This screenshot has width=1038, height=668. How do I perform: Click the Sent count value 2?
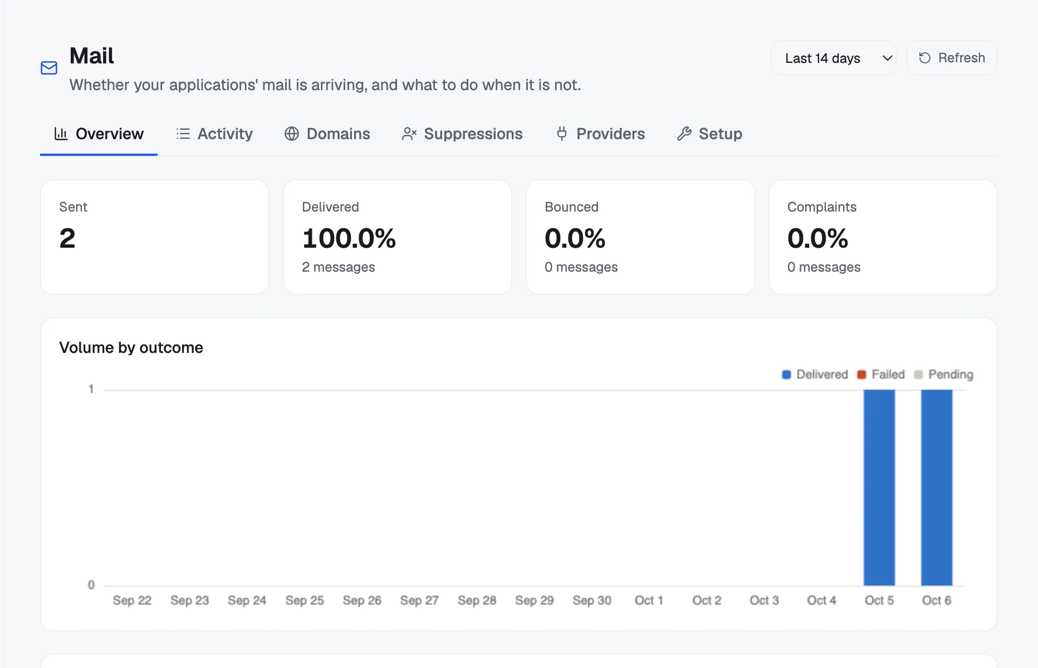(x=67, y=238)
